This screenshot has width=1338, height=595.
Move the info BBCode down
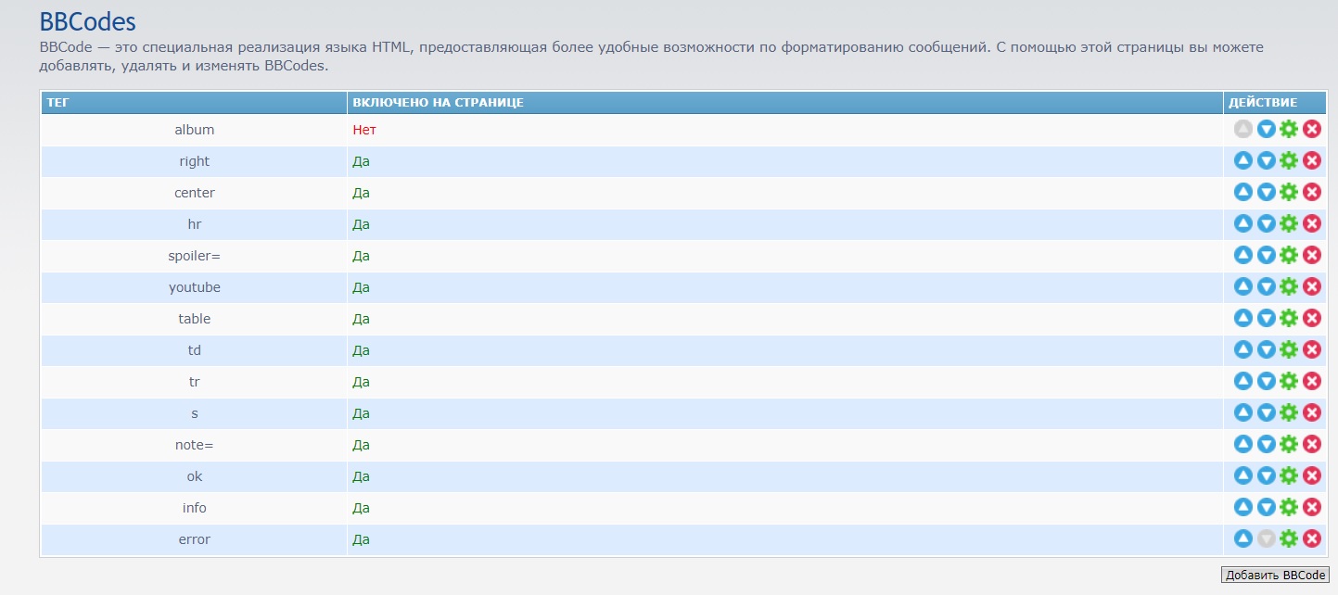[x=1266, y=508]
